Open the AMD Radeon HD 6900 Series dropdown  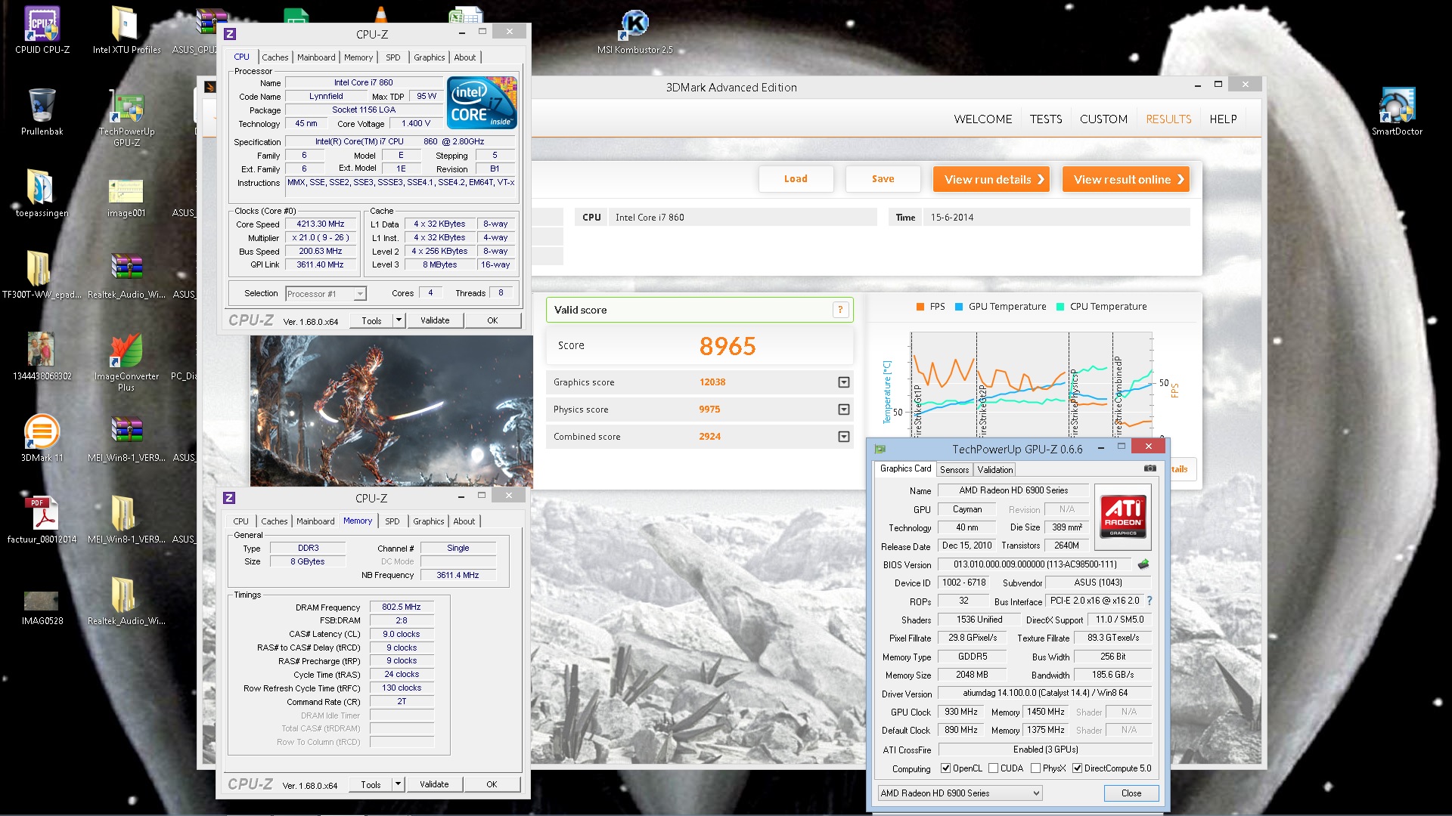[x=960, y=793]
